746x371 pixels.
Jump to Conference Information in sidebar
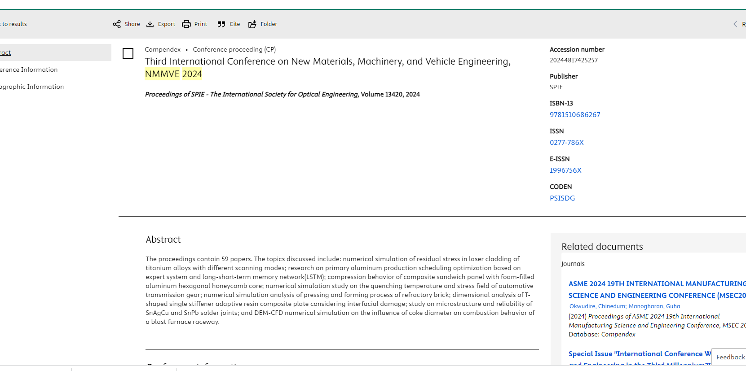[x=29, y=70]
